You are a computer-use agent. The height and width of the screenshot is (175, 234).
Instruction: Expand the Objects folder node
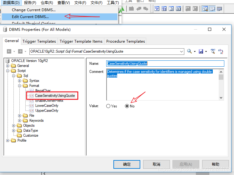(x=13, y=125)
